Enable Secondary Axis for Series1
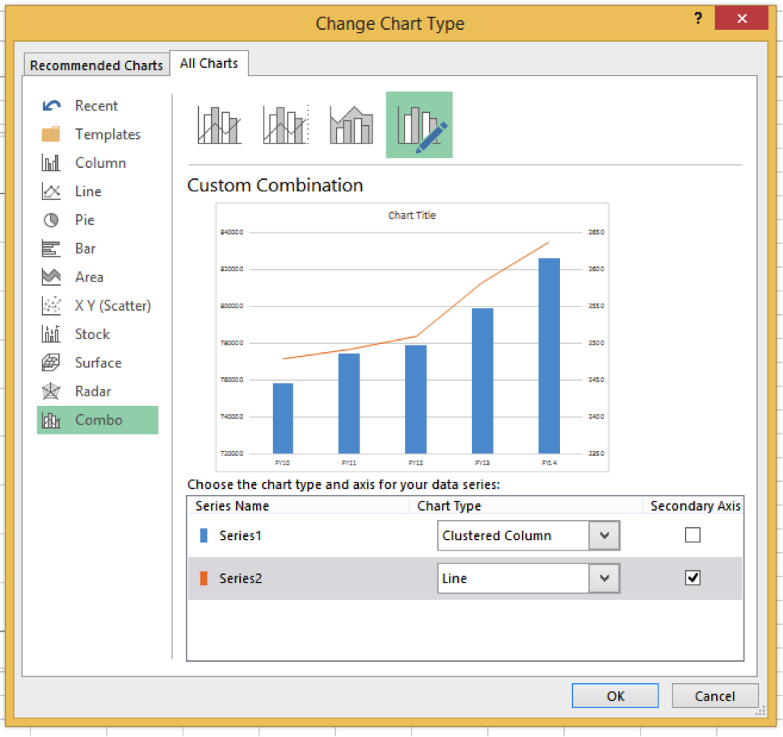 pyautogui.click(x=692, y=535)
